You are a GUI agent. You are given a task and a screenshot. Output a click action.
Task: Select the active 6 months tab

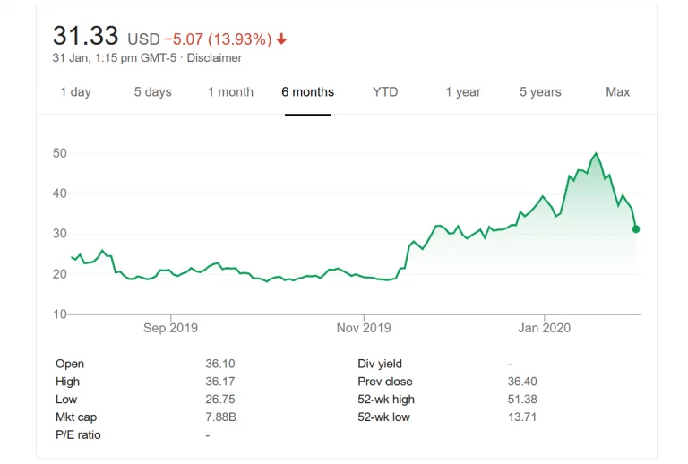click(x=307, y=92)
